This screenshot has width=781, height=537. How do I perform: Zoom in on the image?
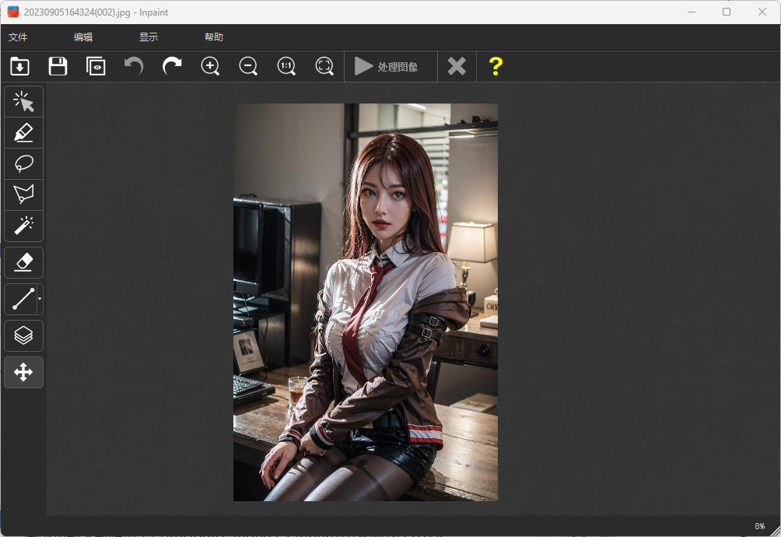[x=210, y=66]
